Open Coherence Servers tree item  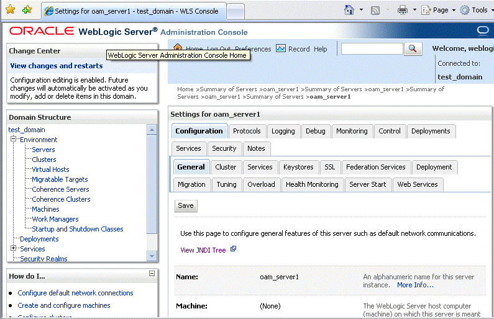coord(60,189)
